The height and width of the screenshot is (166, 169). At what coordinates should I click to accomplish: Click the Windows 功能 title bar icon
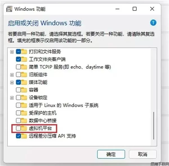pos(9,9)
